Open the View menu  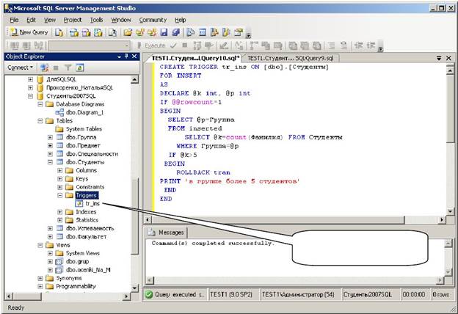point(50,20)
